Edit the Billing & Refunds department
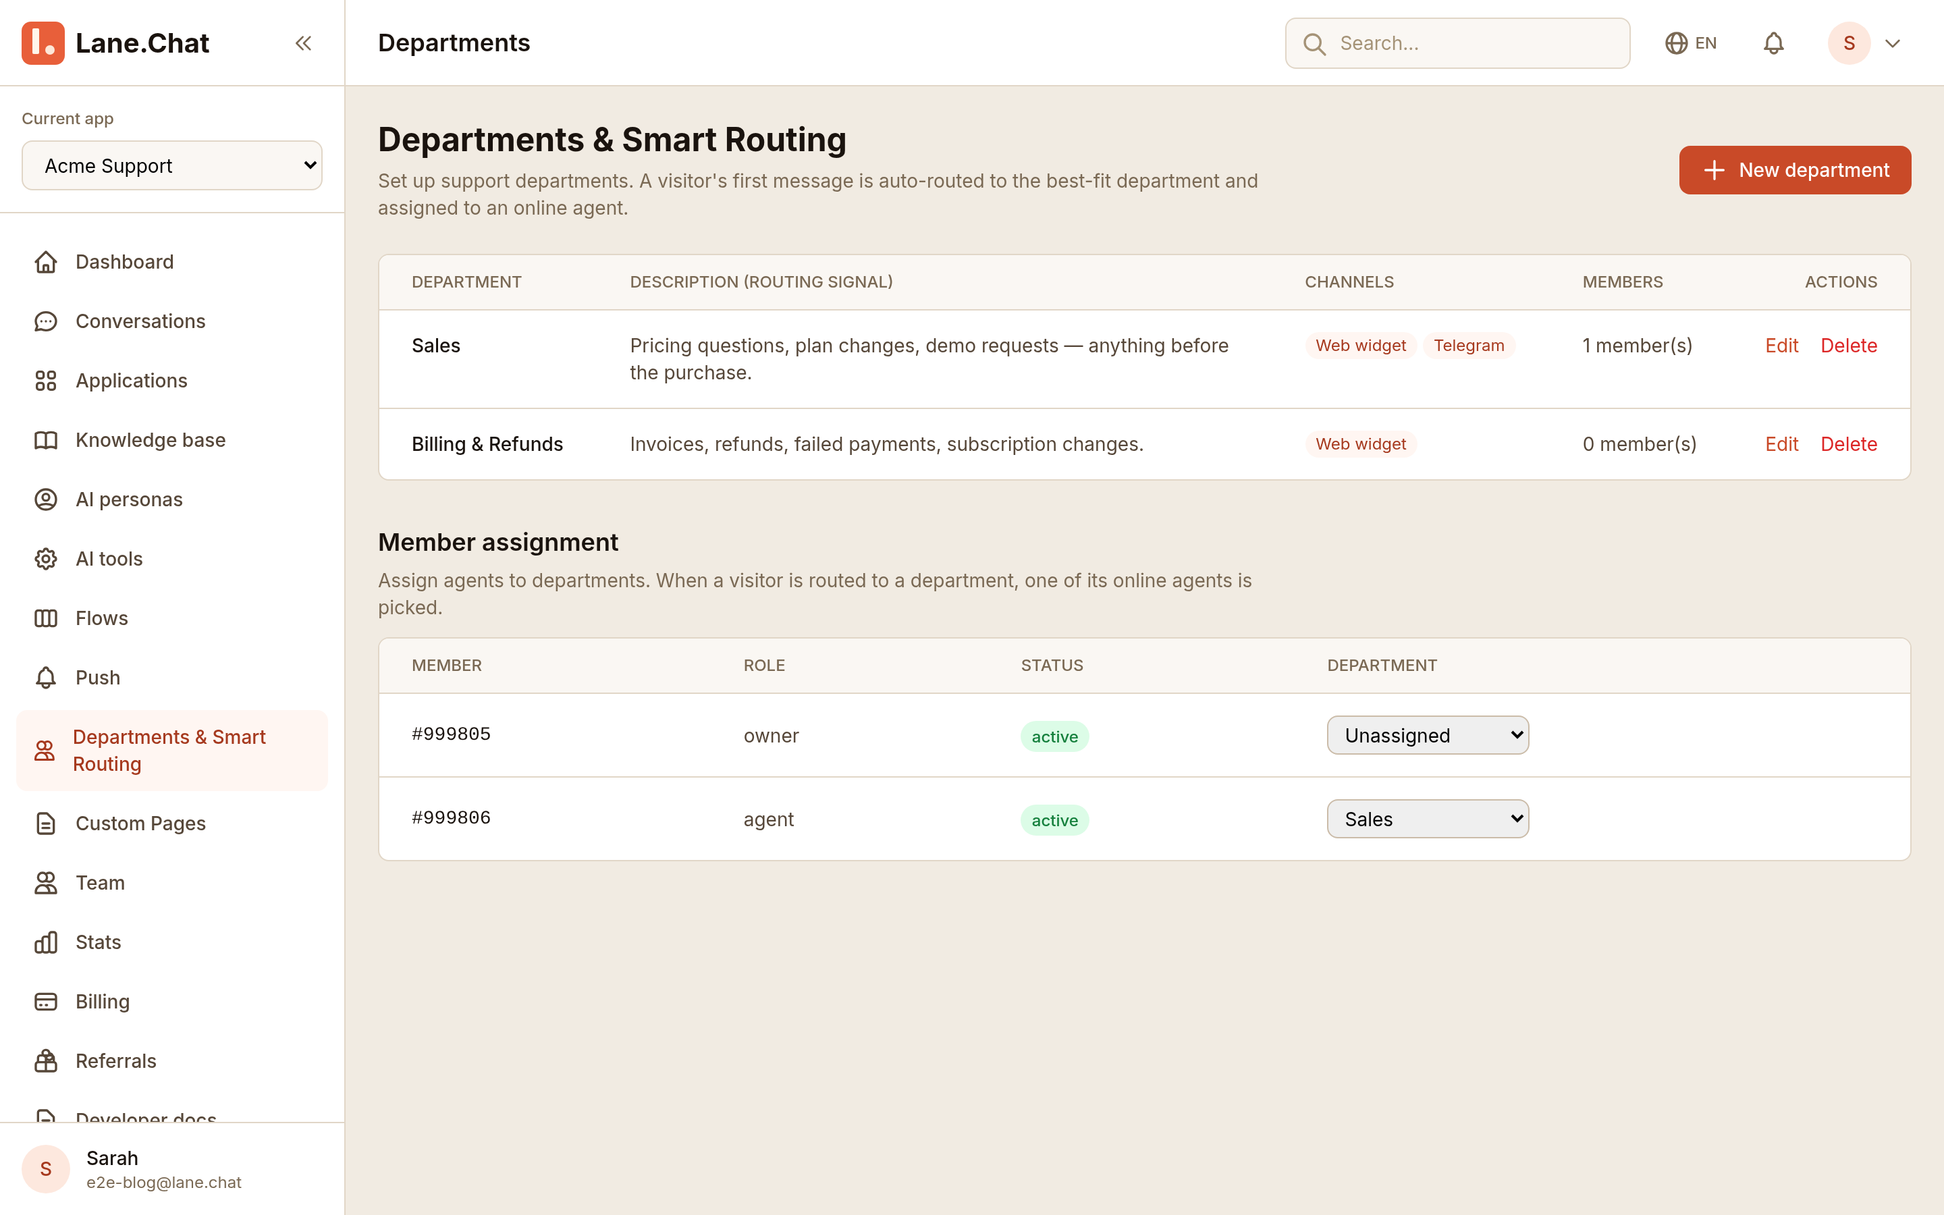This screenshot has width=1944, height=1215. [1781, 444]
